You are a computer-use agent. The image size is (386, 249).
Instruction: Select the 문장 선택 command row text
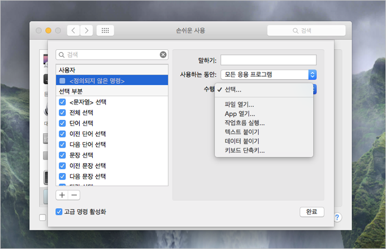coord(81,155)
